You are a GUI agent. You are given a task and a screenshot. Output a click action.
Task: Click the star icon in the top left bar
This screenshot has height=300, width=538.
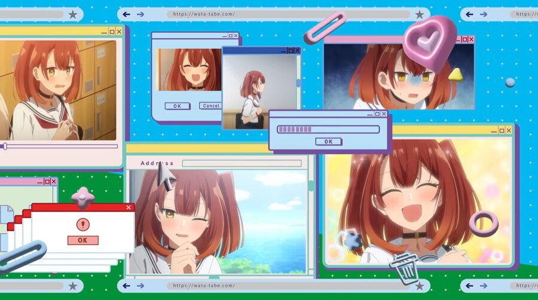pos(73,14)
